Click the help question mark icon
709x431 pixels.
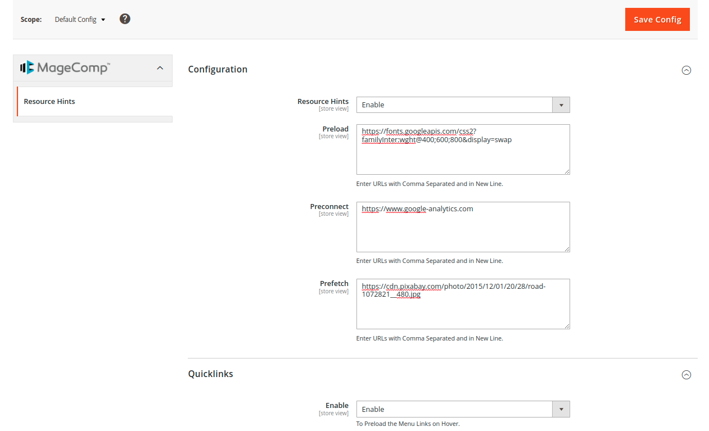pos(125,19)
